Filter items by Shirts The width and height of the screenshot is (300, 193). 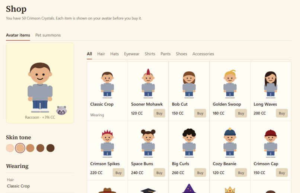click(x=150, y=54)
